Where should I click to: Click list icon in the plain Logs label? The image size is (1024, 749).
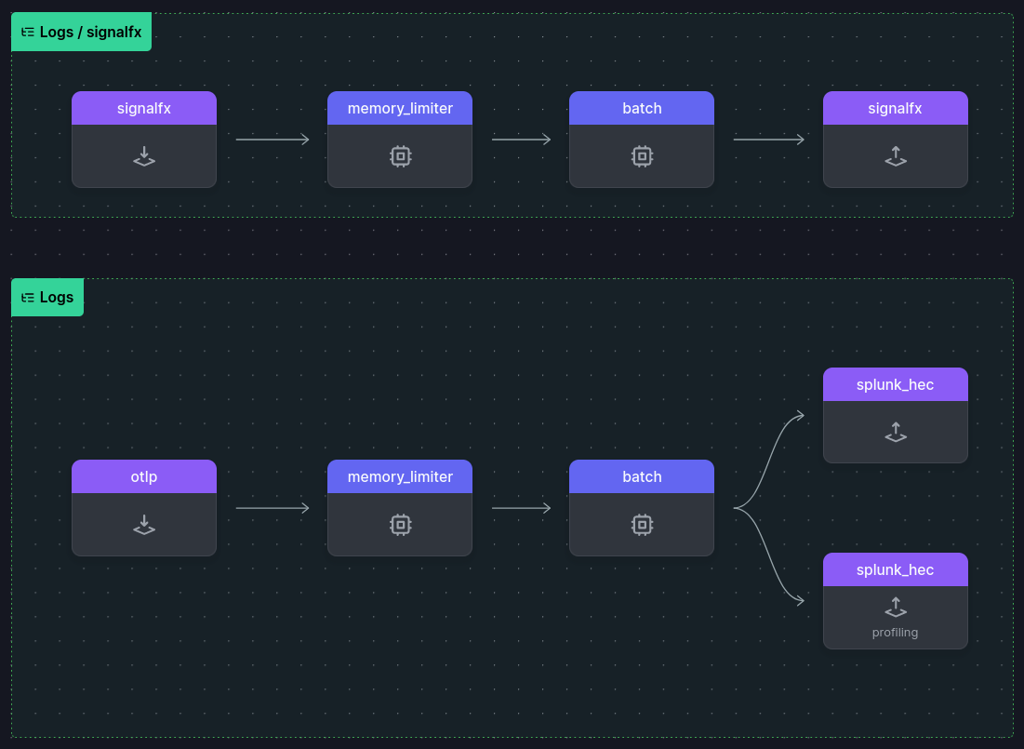[x=27, y=298]
